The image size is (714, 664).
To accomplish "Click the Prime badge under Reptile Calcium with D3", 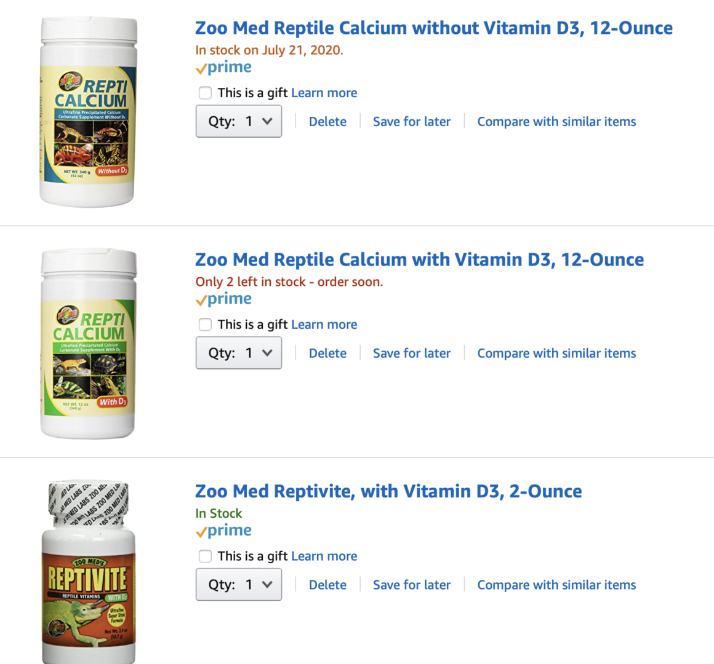I will (x=223, y=299).
